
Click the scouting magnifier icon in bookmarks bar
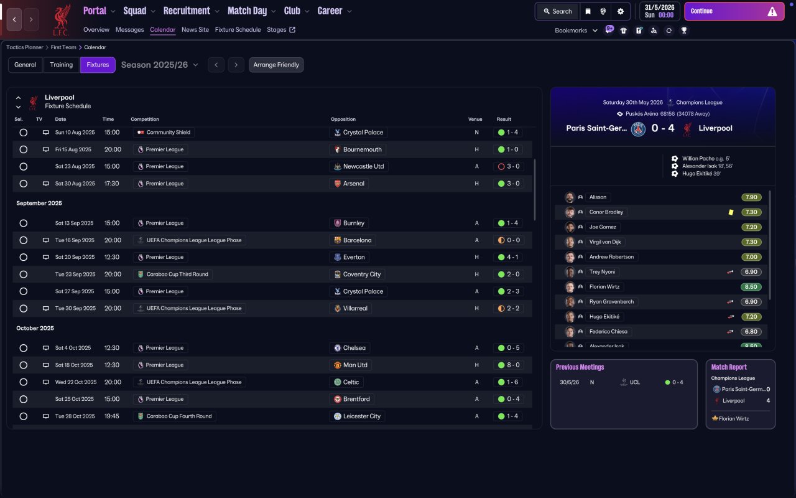click(654, 31)
